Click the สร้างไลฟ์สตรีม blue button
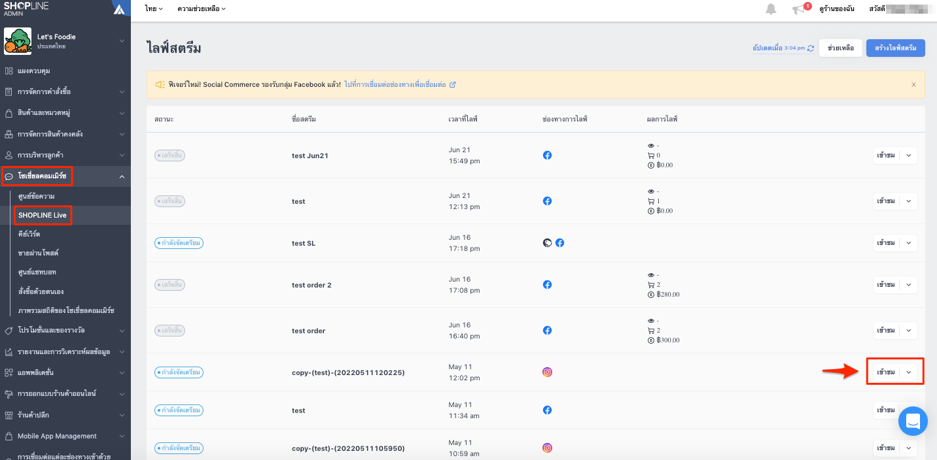937x460 pixels. click(896, 48)
